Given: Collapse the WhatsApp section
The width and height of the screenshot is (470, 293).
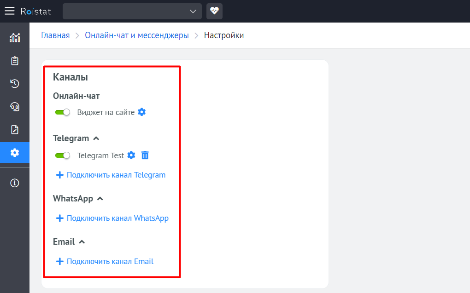Looking at the screenshot, I should coord(100,199).
